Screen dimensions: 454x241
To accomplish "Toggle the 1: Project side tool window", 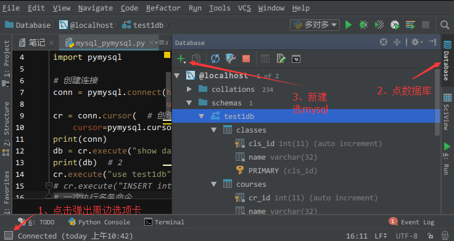I will coord(6,63).
